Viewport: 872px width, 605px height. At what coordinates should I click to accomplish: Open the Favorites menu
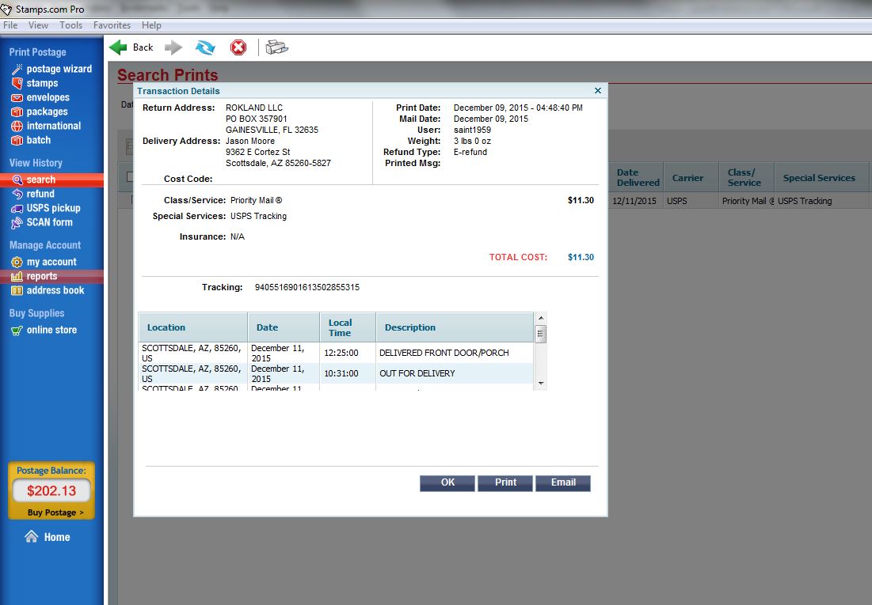(x=112, y=25)
